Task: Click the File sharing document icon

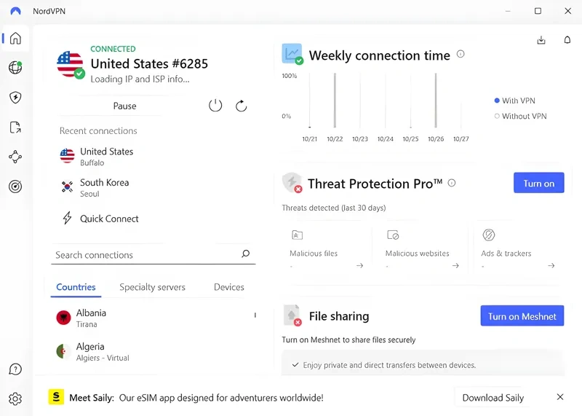Action: click(292, 315)
